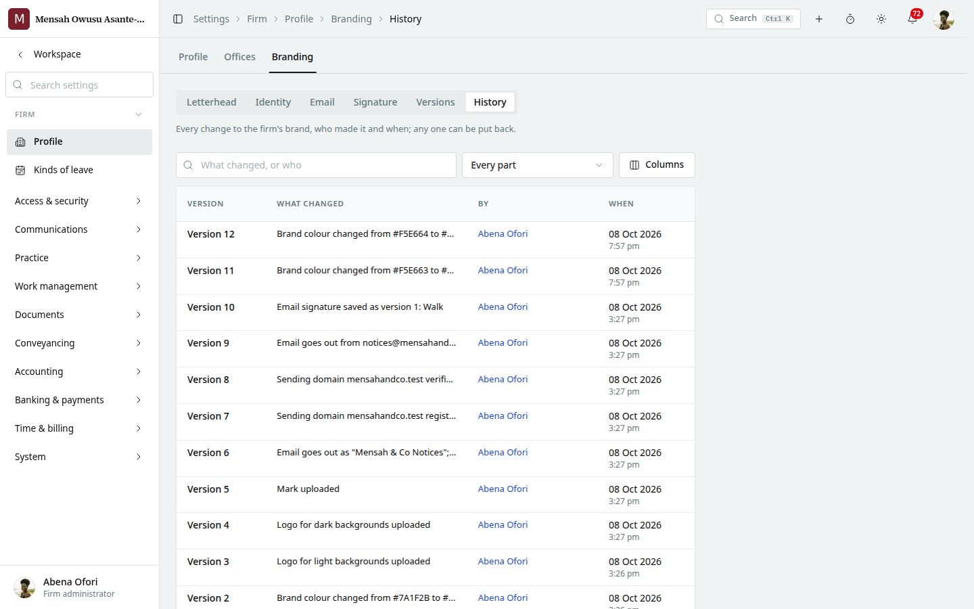Focus the What changed, or who search box
This screenshot has width=974, height=609.
(x=316, y=165)
